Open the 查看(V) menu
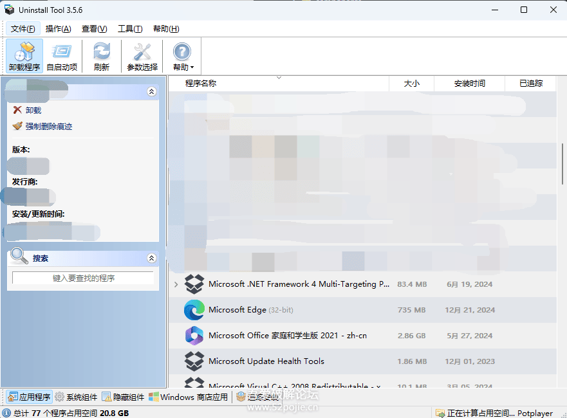 (95, 29)
